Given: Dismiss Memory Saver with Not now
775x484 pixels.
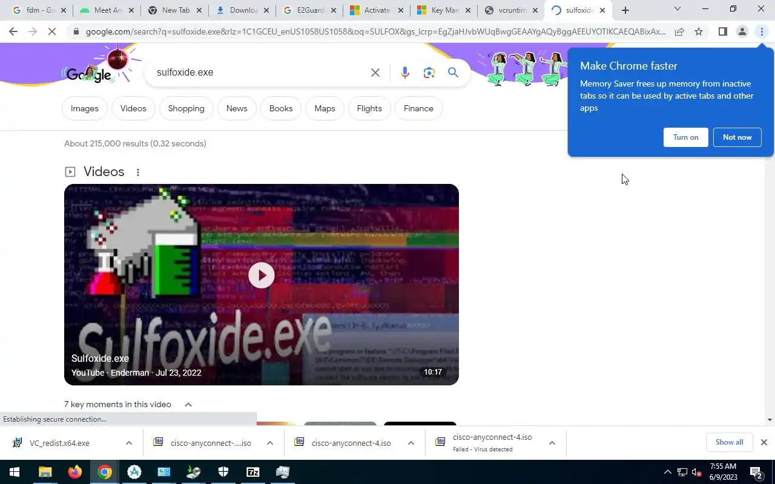Looking at the screenshot, I should (737, 137).
